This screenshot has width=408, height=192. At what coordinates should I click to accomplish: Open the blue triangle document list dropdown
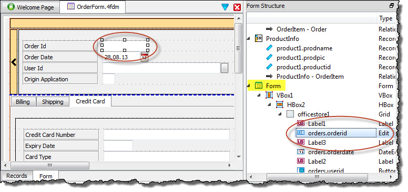[x=225, y=7]
